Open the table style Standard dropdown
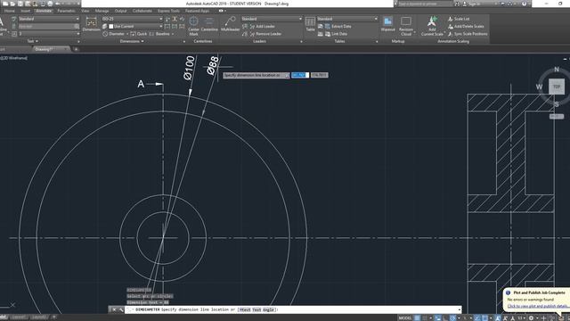Screen dimensions: 570x321 click(347, 19)
